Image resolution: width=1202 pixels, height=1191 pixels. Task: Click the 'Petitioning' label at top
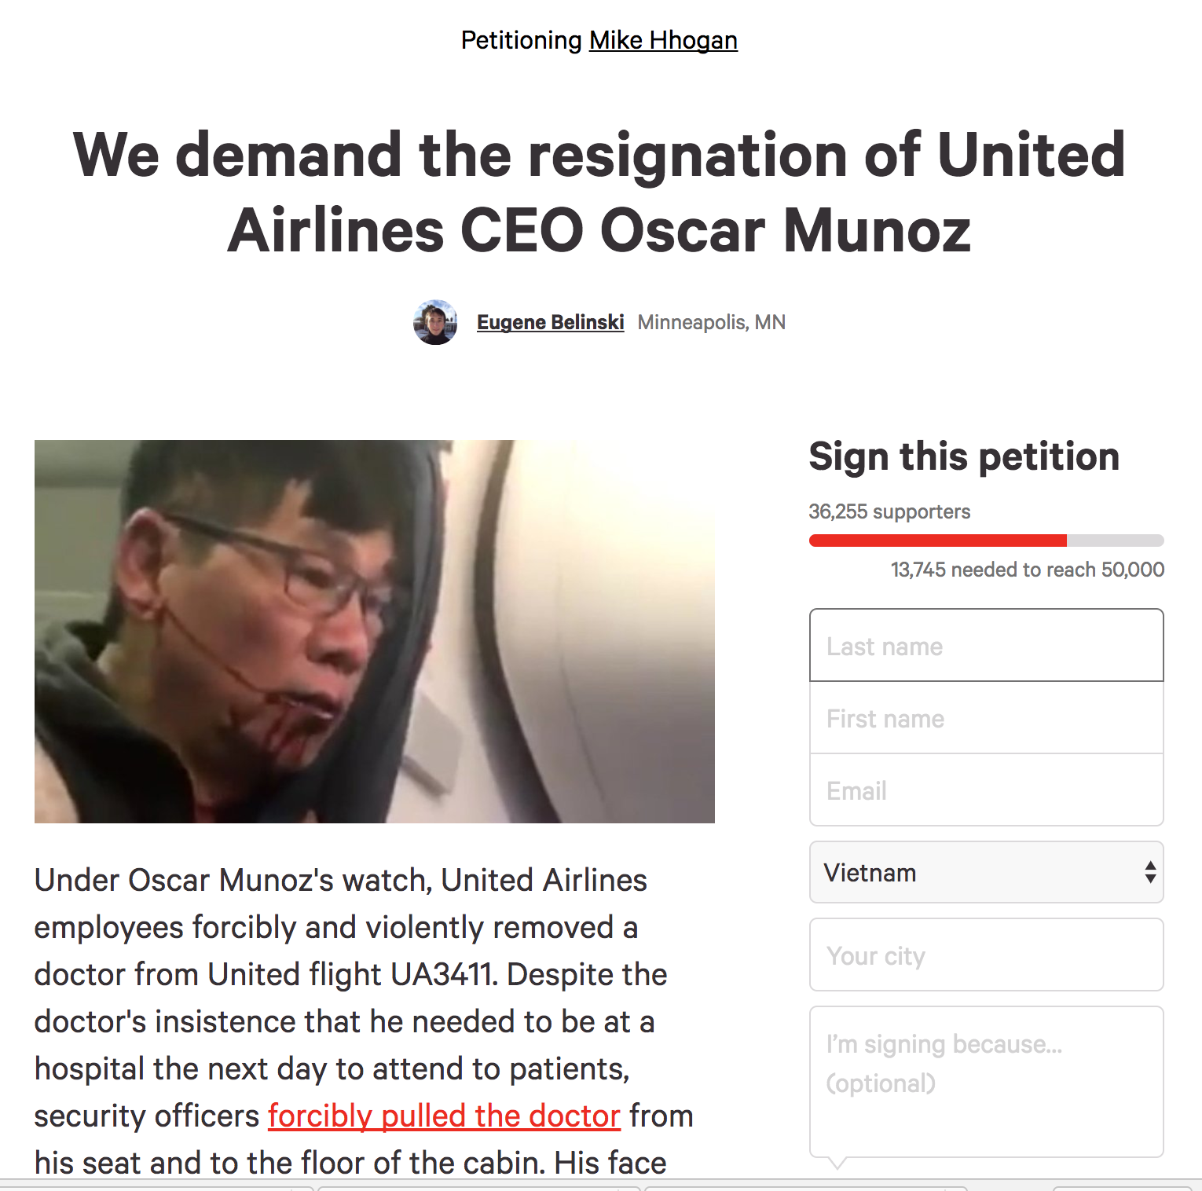point(521,40)
